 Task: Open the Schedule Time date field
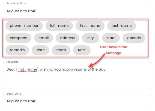click(x=77, y=11)
